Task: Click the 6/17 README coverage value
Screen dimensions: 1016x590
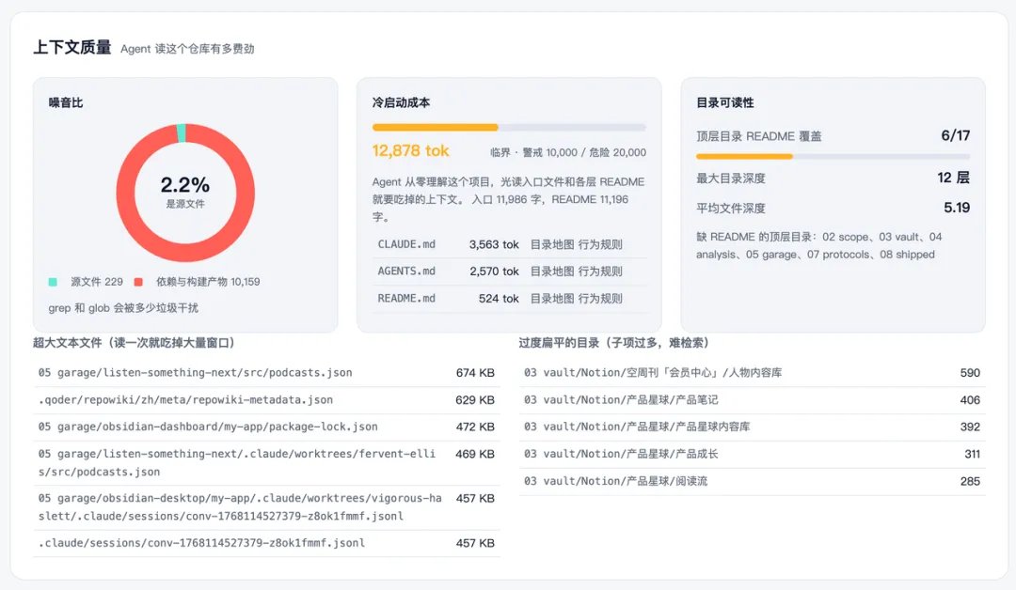Action: tap(955, 136)
